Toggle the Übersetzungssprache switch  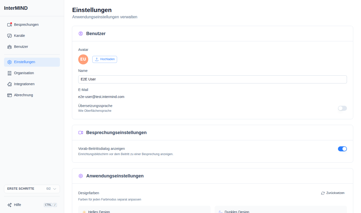click(342, 108)
